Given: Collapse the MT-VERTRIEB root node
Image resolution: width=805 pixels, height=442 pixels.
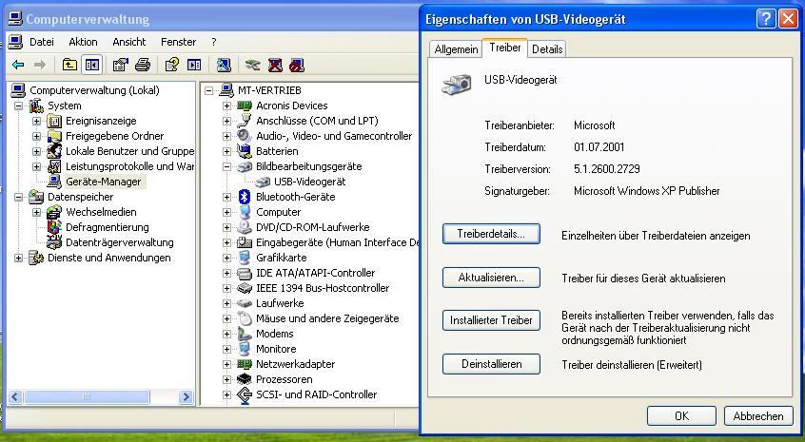Looking at the screenshot, I should click(x=208, y=90).
